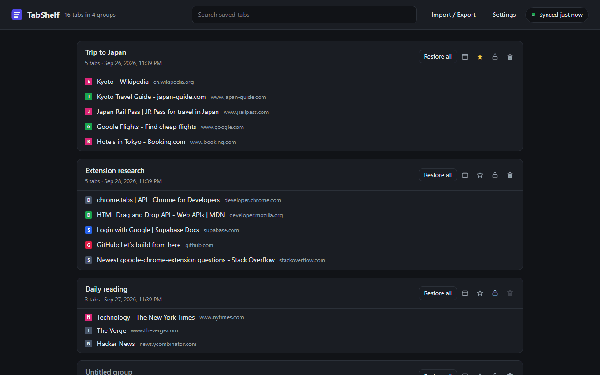
Task: Open GitHub: Let's build from here
Action: pos(139,245)
